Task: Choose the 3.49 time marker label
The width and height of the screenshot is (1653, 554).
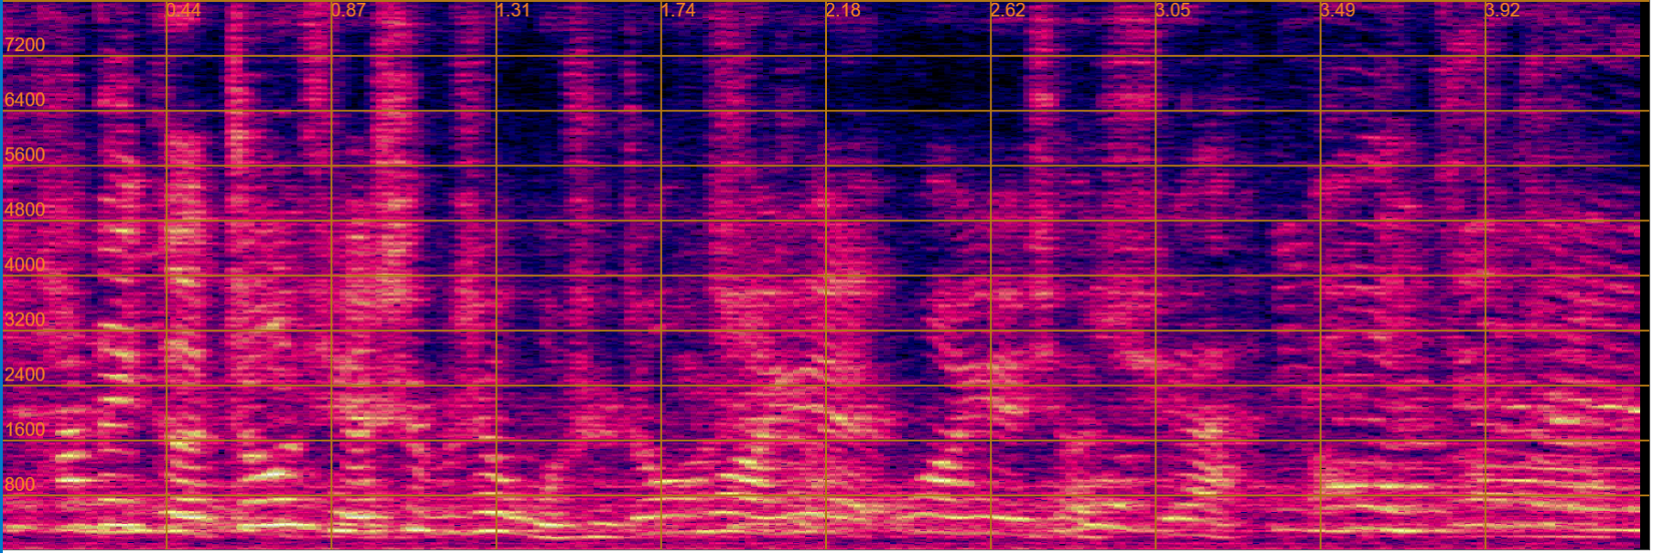Action: pos(1338,10)
